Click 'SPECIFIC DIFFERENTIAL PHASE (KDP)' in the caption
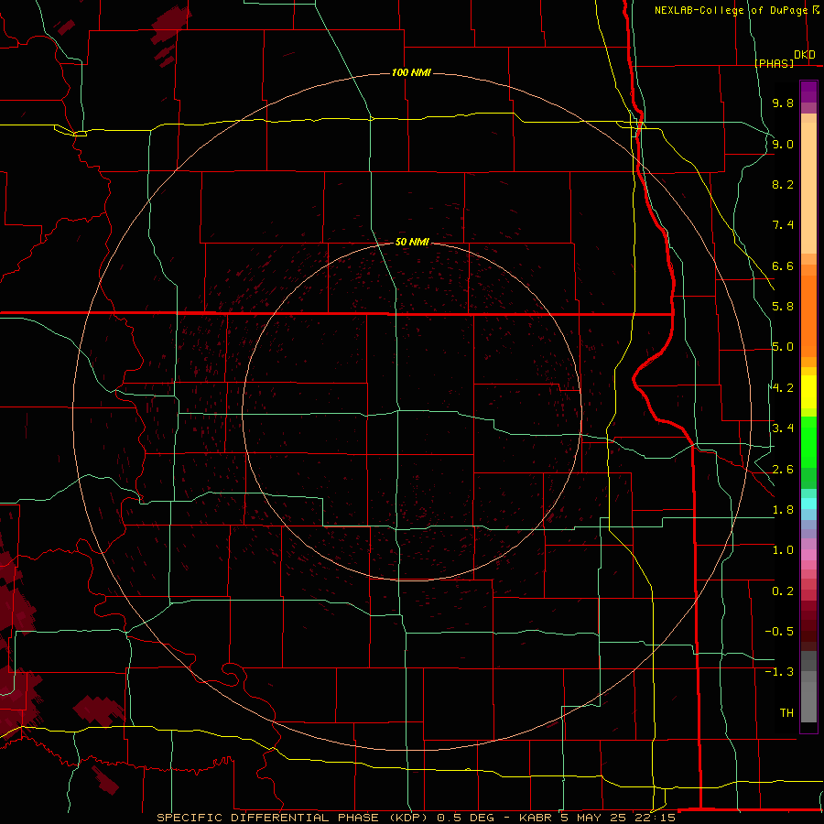Image resolution: width=824 pixels, height=824 pixels. [x=294, y=818]
